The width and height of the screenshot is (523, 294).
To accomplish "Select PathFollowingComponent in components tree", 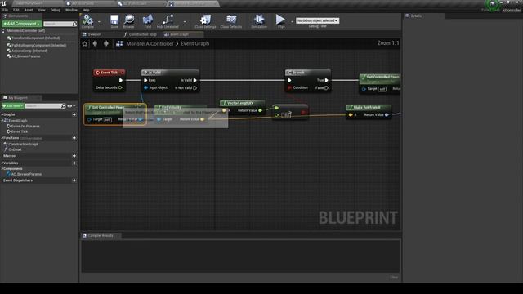I will coord(39,45).
